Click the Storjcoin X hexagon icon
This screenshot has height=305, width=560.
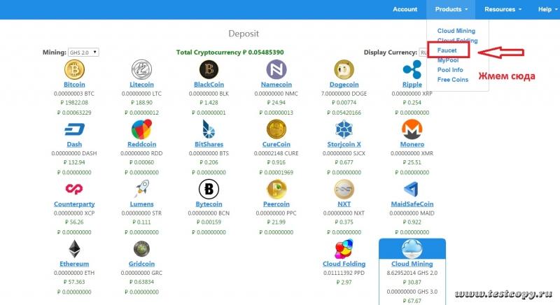(344, 129)
